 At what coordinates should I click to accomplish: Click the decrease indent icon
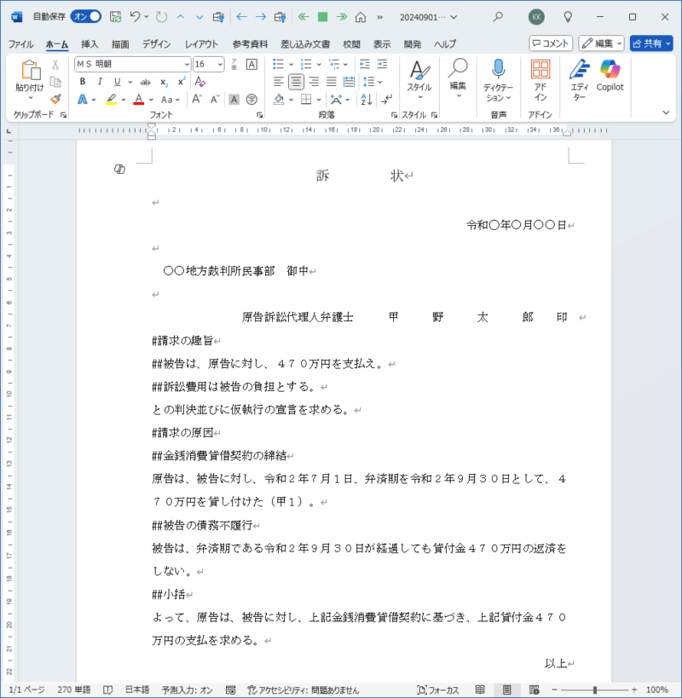364,64
